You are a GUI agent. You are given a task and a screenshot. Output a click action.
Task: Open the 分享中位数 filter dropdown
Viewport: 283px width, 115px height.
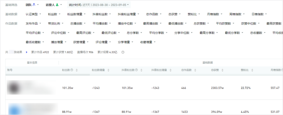183,33
